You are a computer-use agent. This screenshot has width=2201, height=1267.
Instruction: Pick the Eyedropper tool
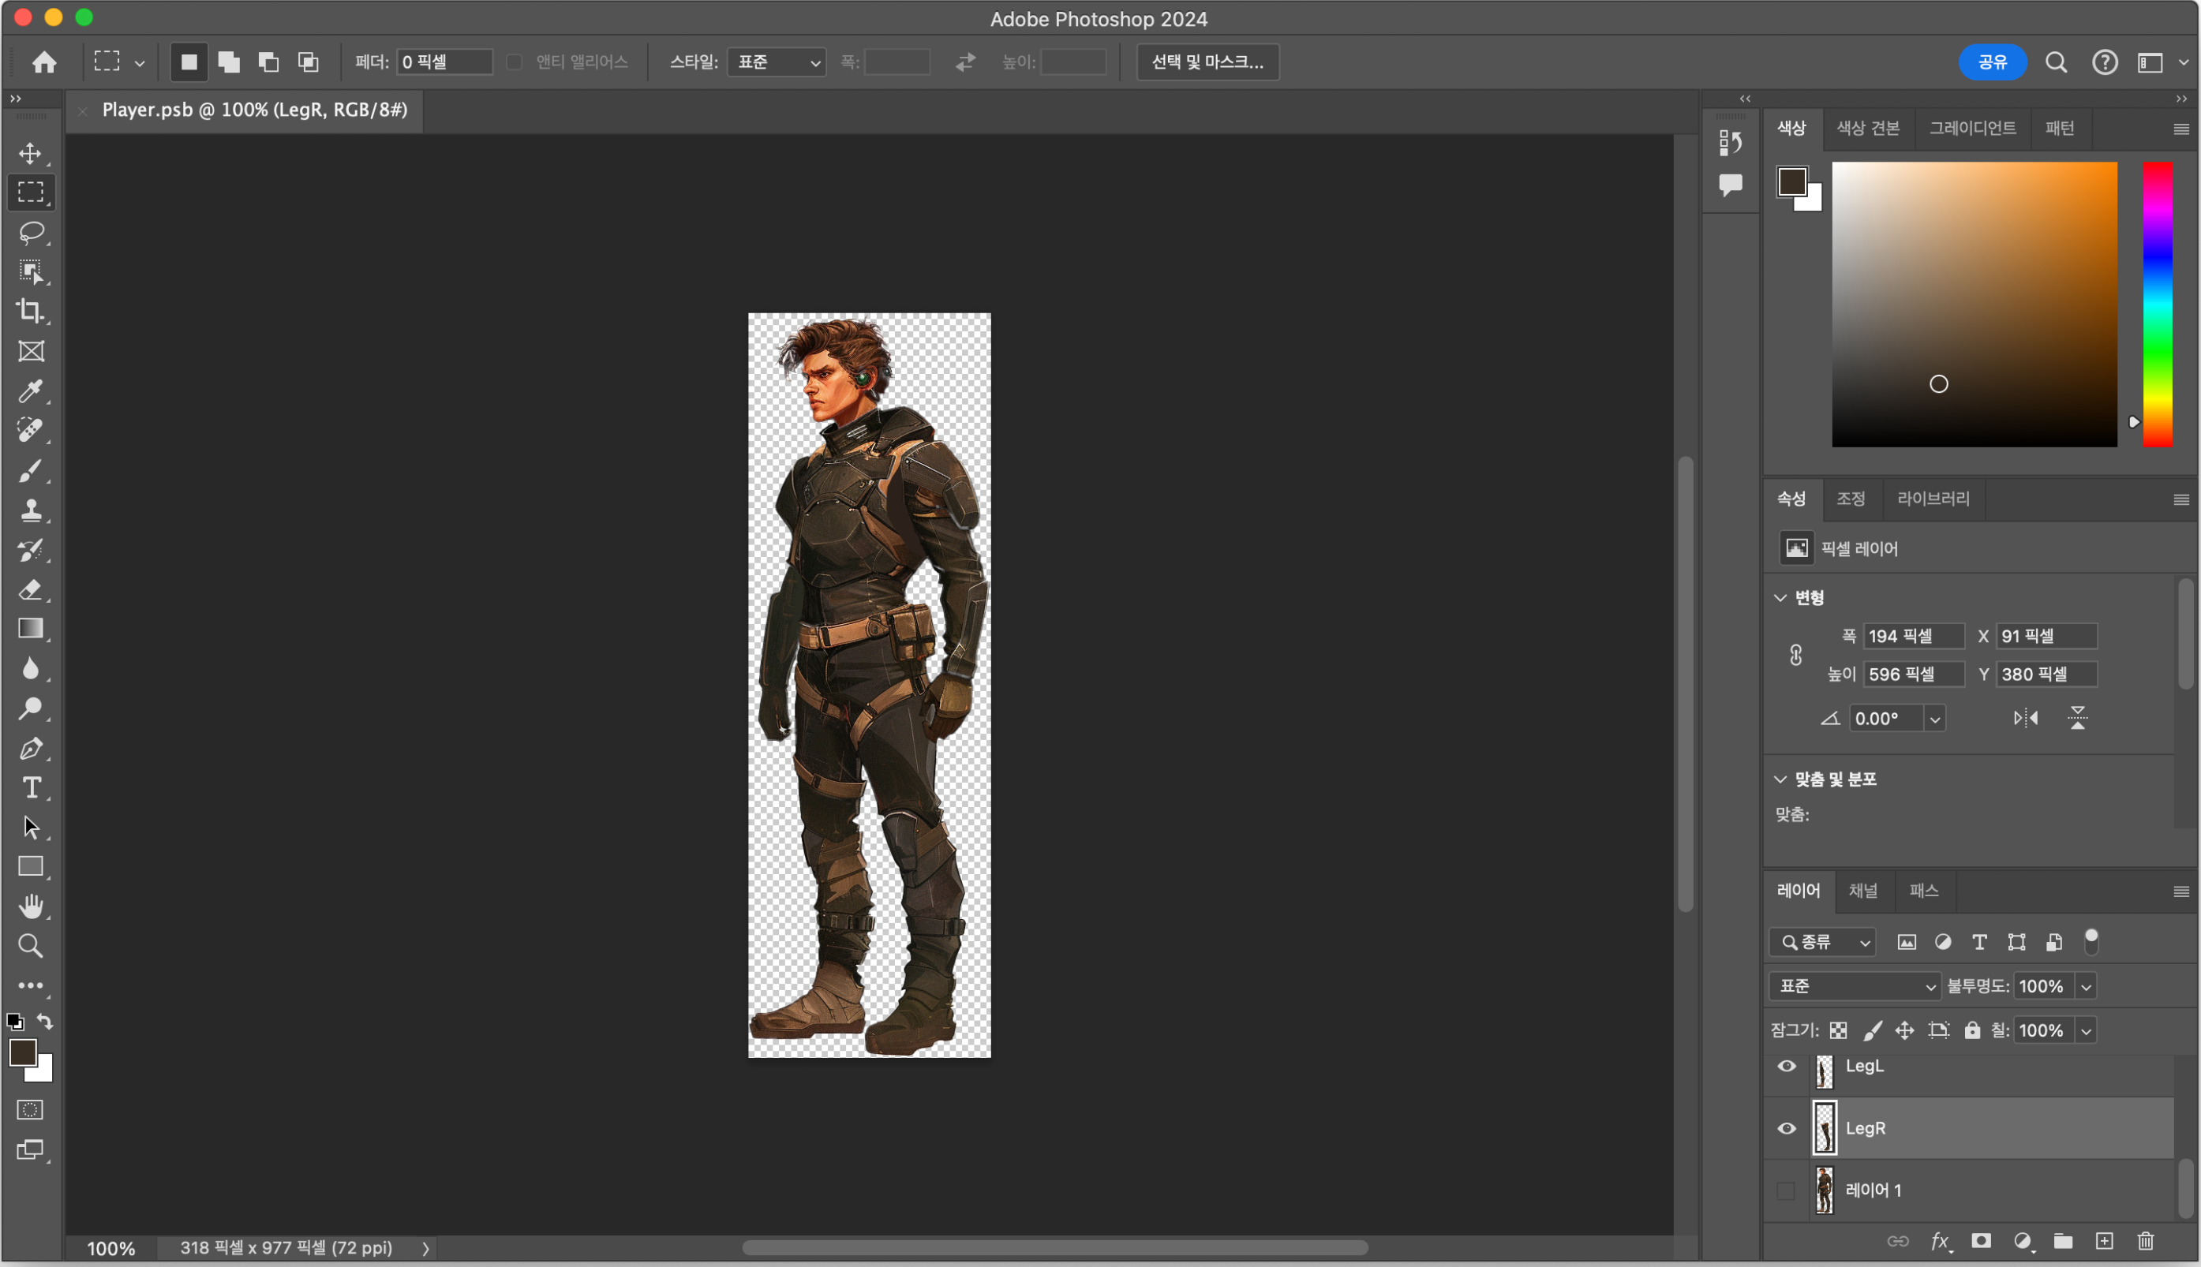coord(32,391)
